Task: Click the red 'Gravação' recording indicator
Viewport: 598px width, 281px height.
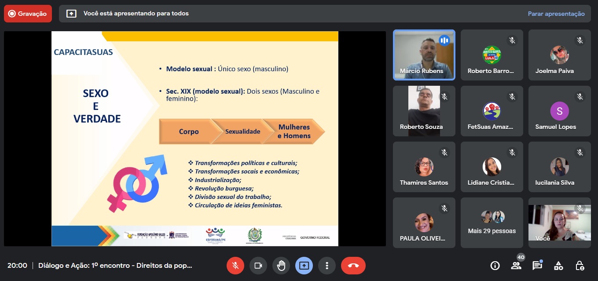Action: click(28, 14)
